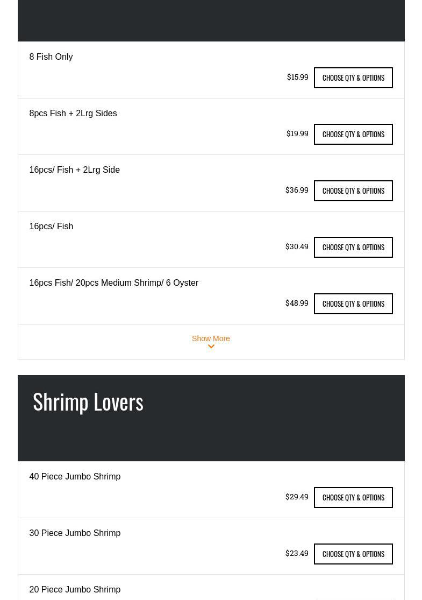Open the 8pcs Fish + 2Lrg Sides item

(x=73, y=113)
